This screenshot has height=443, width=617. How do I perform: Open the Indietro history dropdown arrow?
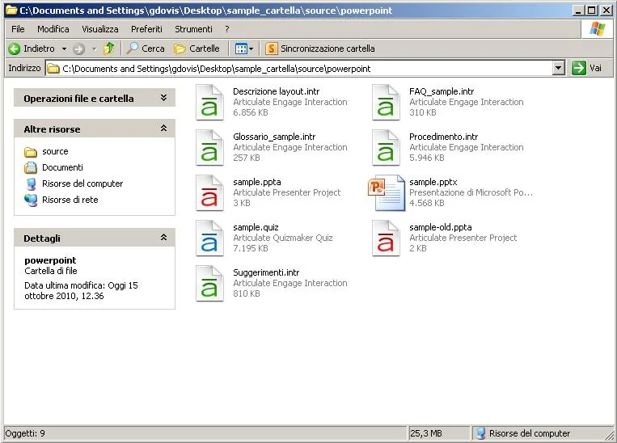64,49
